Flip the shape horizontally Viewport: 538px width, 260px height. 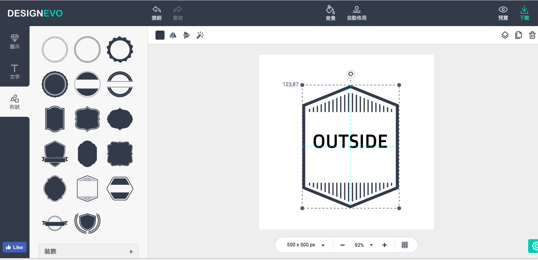[173, 35]
